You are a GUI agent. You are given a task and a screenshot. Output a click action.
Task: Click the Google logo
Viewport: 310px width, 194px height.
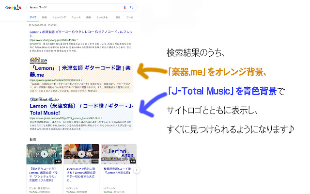click(13, 8)
